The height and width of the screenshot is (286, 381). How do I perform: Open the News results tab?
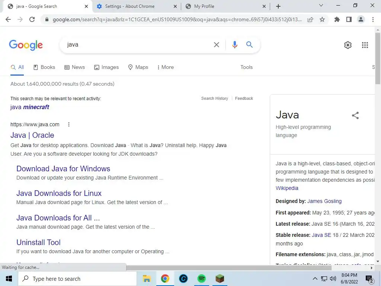[74, 67]
